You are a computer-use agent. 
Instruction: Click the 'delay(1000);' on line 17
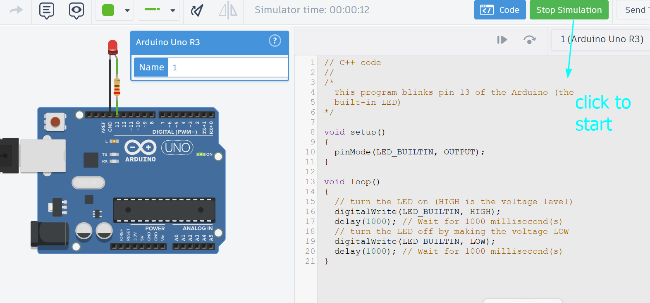click(365, 221)
